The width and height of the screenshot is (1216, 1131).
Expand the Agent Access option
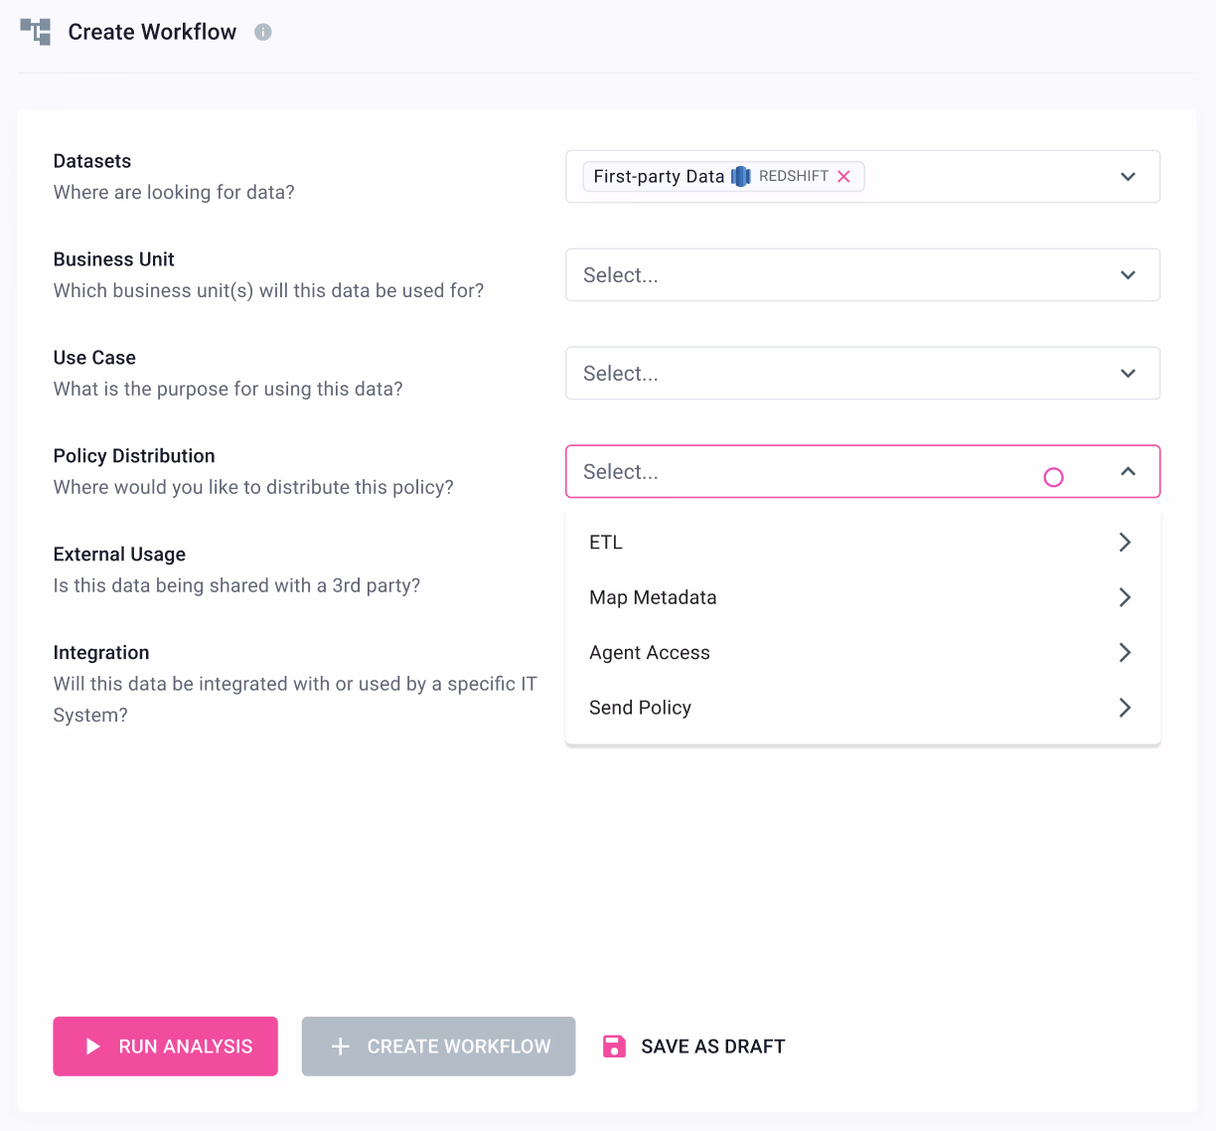tap(1125, 652)
